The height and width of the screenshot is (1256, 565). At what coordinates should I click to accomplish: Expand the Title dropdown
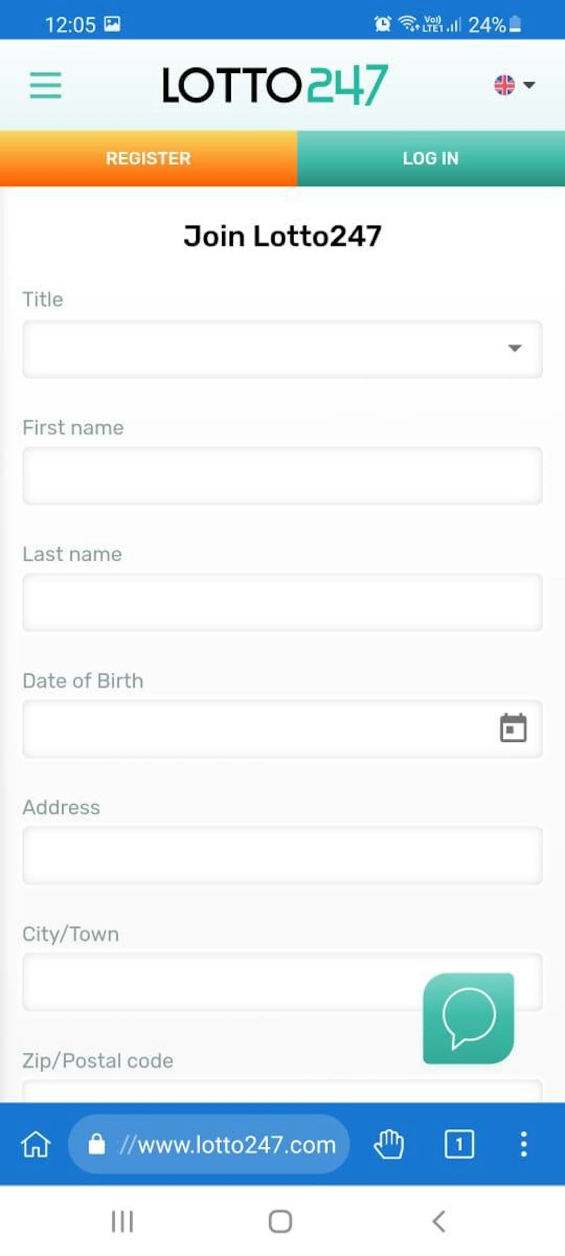(x=282, y=348)
